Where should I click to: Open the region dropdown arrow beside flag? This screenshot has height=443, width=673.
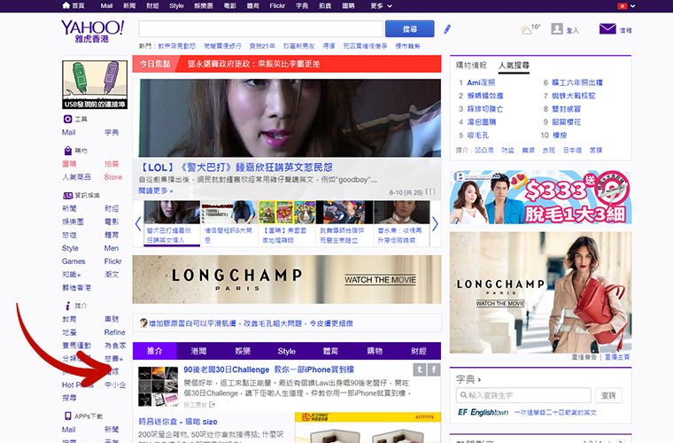[632, 6]
